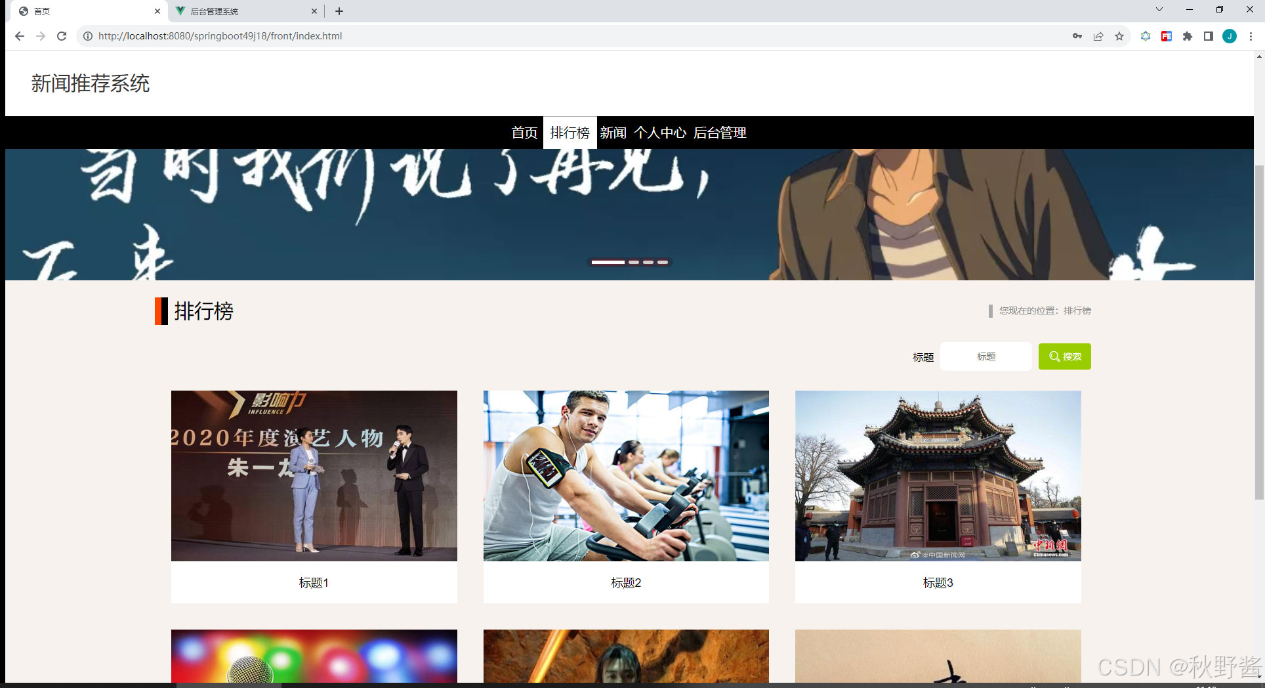
Task: Open 后台管理 in navigation bar
Action: coord(720,133)
